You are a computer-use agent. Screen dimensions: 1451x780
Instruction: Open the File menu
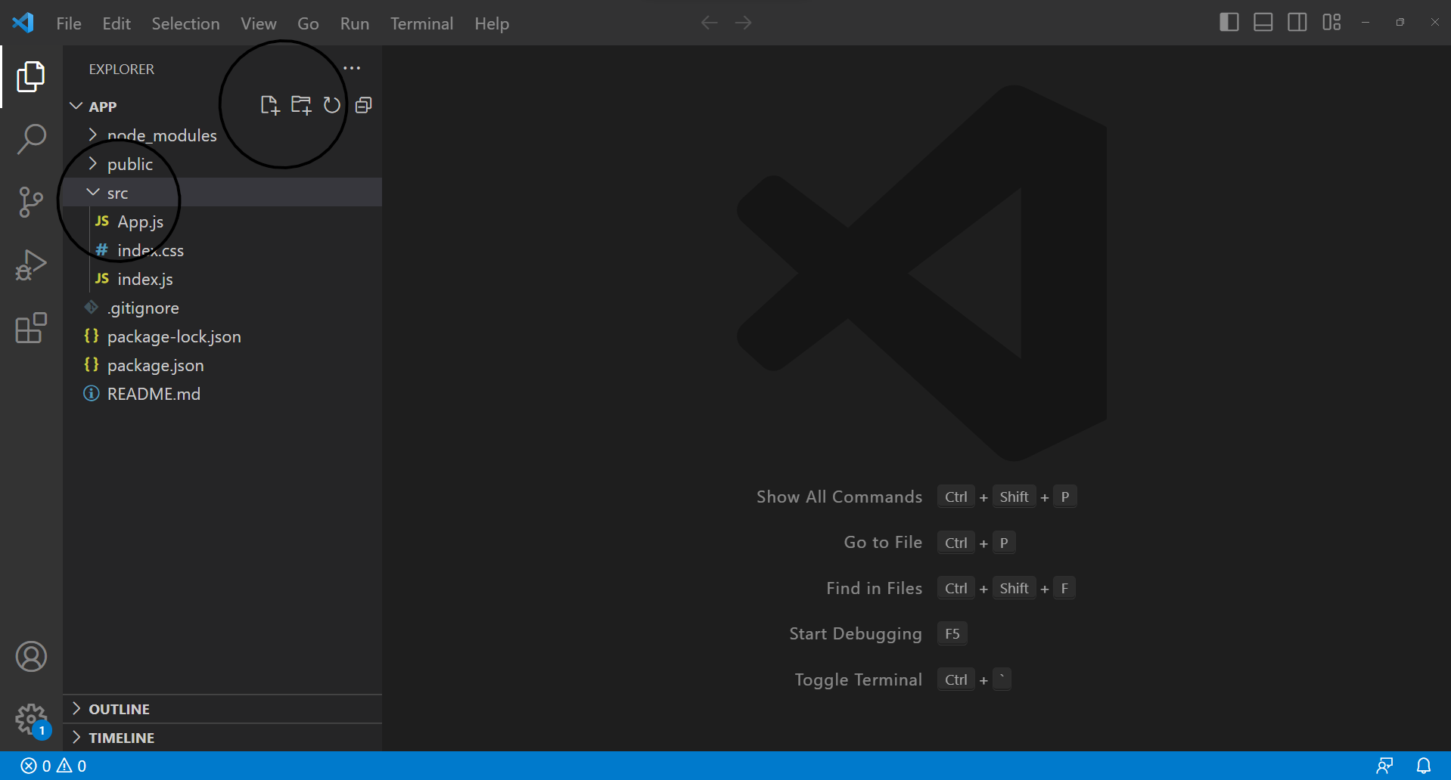tap(69, 23)
